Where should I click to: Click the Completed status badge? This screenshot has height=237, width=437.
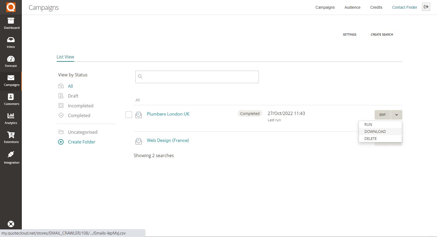point(250,114)
